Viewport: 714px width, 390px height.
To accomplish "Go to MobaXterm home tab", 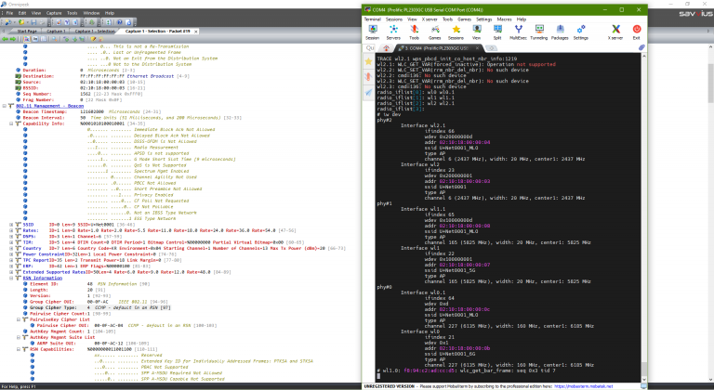I will point(386,47).
